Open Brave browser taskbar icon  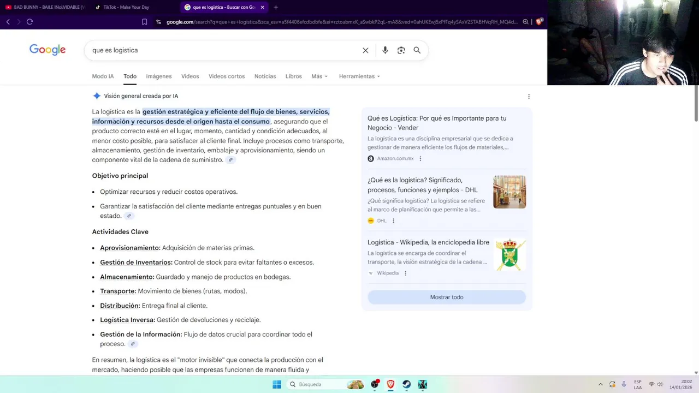pos(390,384)
